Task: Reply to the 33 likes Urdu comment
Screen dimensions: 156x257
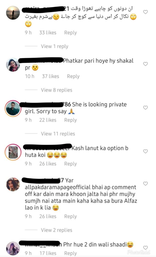Action: [x=70, y=33]
